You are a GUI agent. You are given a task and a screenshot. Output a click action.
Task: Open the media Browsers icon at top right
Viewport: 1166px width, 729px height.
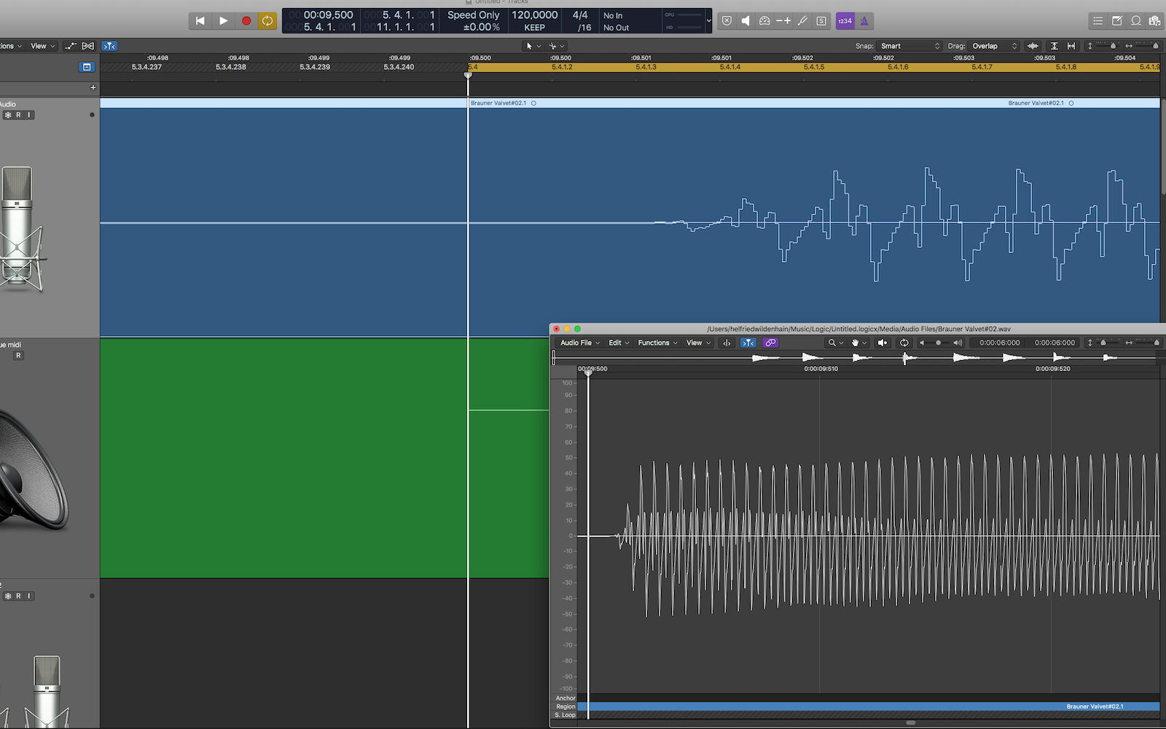[x=1154, y=21]
